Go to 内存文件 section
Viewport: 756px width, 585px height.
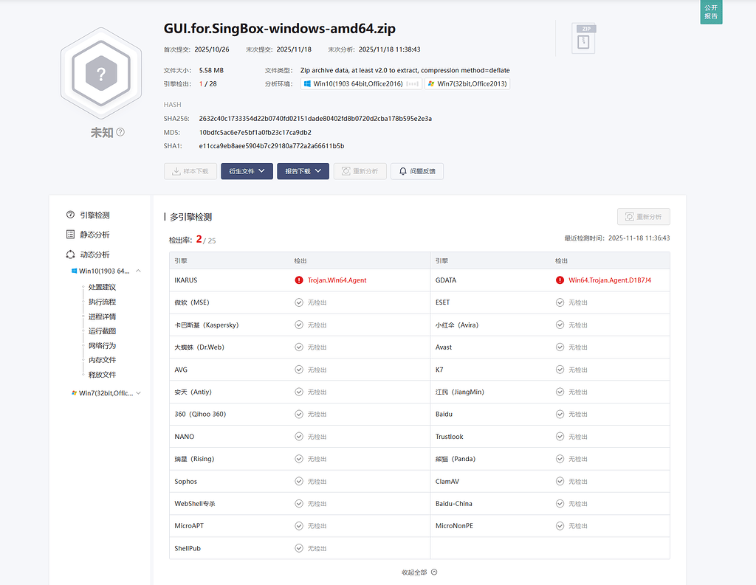(x=102, y=360)
